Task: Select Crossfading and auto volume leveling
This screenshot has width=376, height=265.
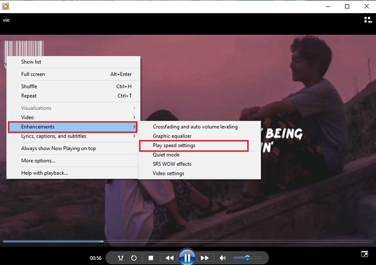Action: pos(199,126)
